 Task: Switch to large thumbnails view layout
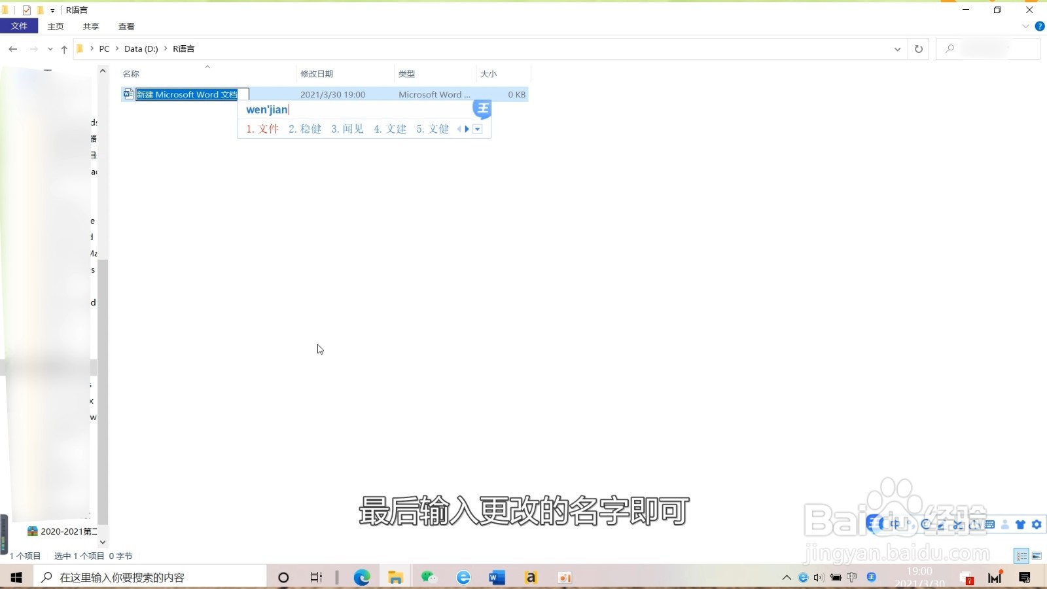(1037, 556)
